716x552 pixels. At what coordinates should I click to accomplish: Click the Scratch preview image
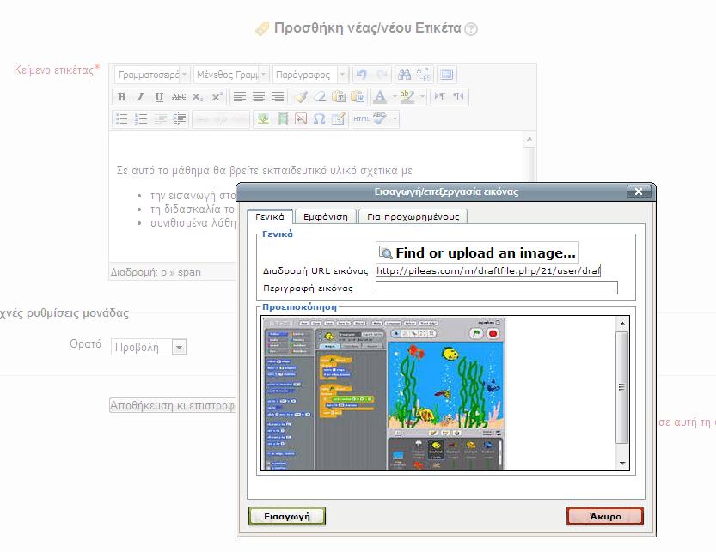[x=384, y=394]
